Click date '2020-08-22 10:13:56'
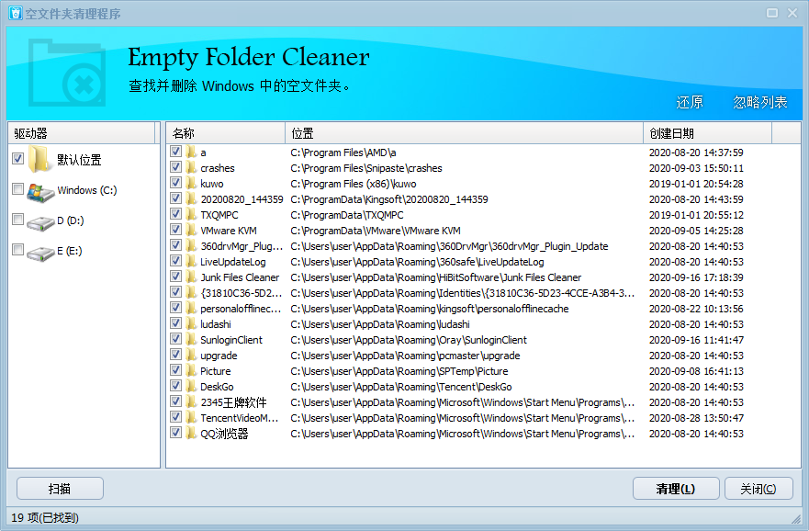This screenshot has width=809, height=531. [x=696, y=309]
